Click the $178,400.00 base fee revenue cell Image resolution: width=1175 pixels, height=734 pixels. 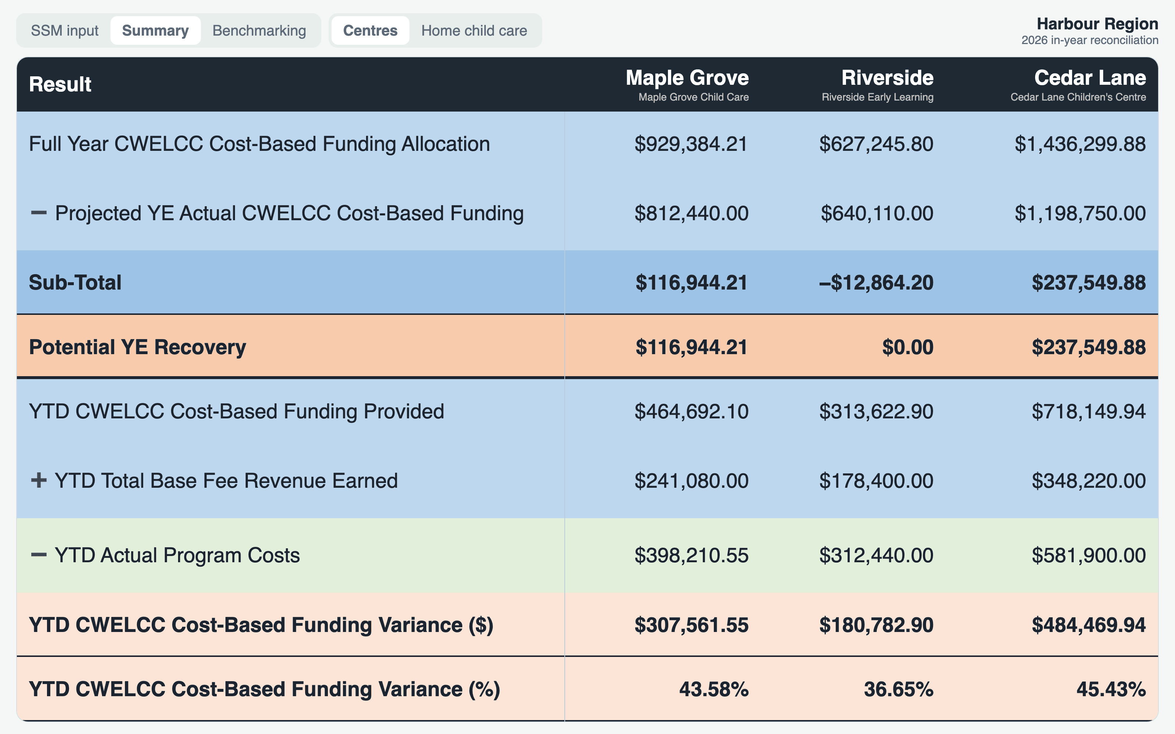pyautogui.click(x=876, y=481)
